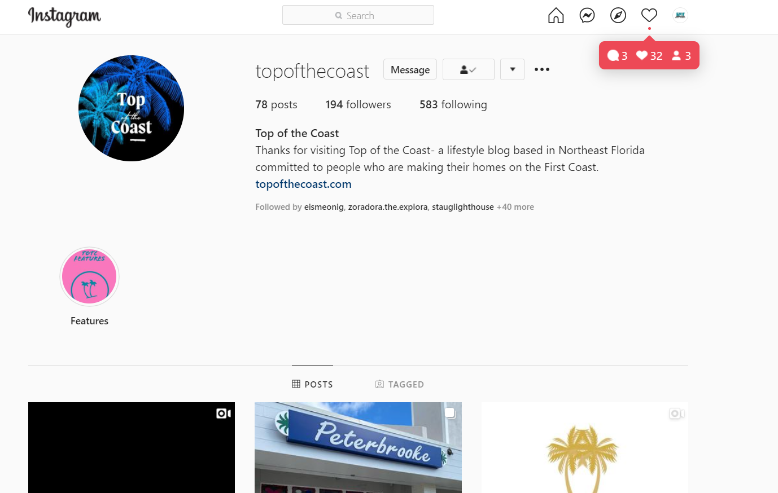Open the activity heart icon

[649, 15]
